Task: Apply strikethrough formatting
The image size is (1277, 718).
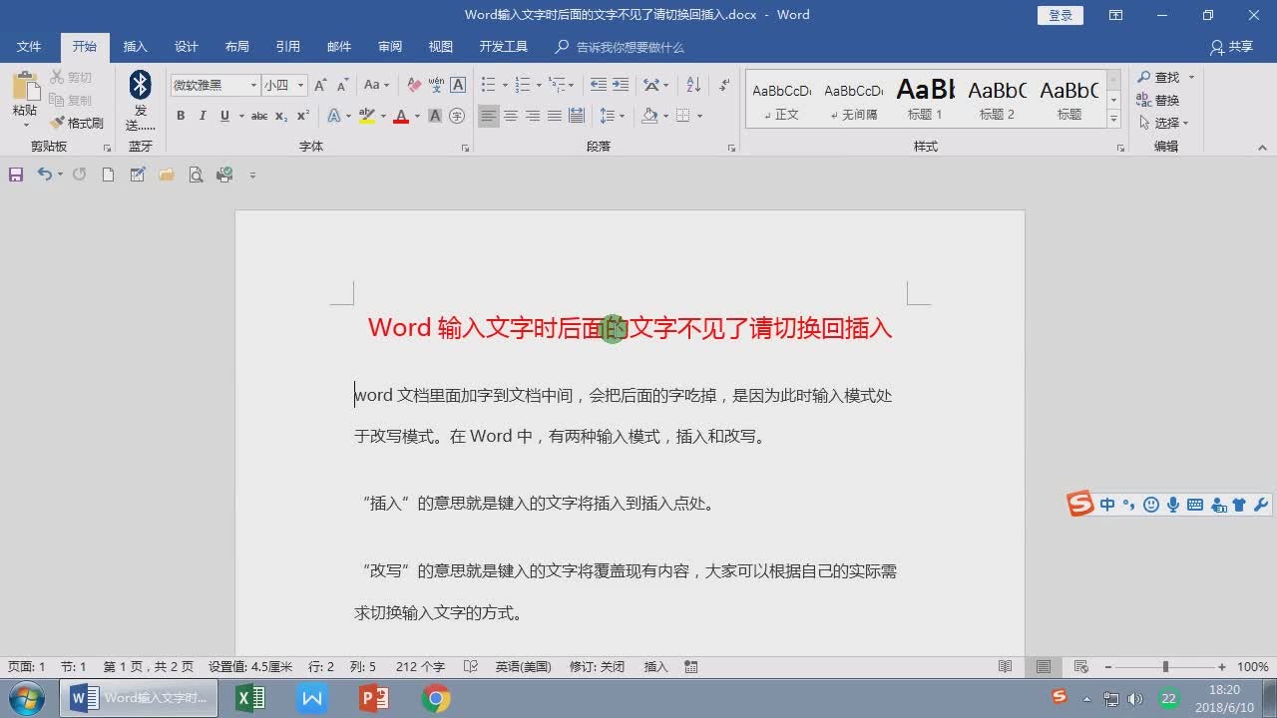Action: click(259, 116)
